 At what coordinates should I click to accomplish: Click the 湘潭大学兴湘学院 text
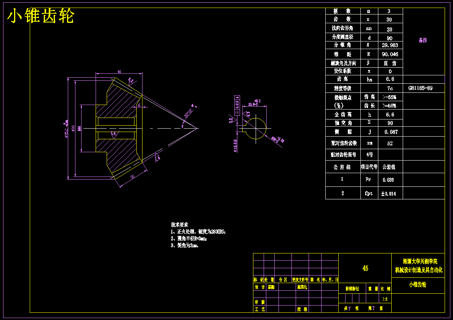420,261
